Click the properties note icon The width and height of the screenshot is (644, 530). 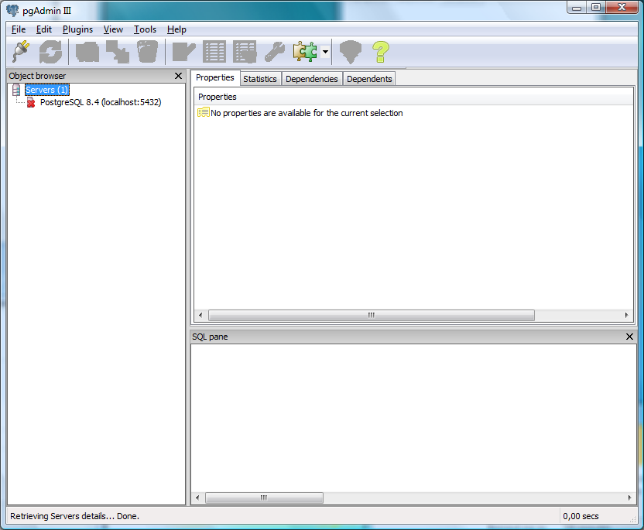click(204, 112)
